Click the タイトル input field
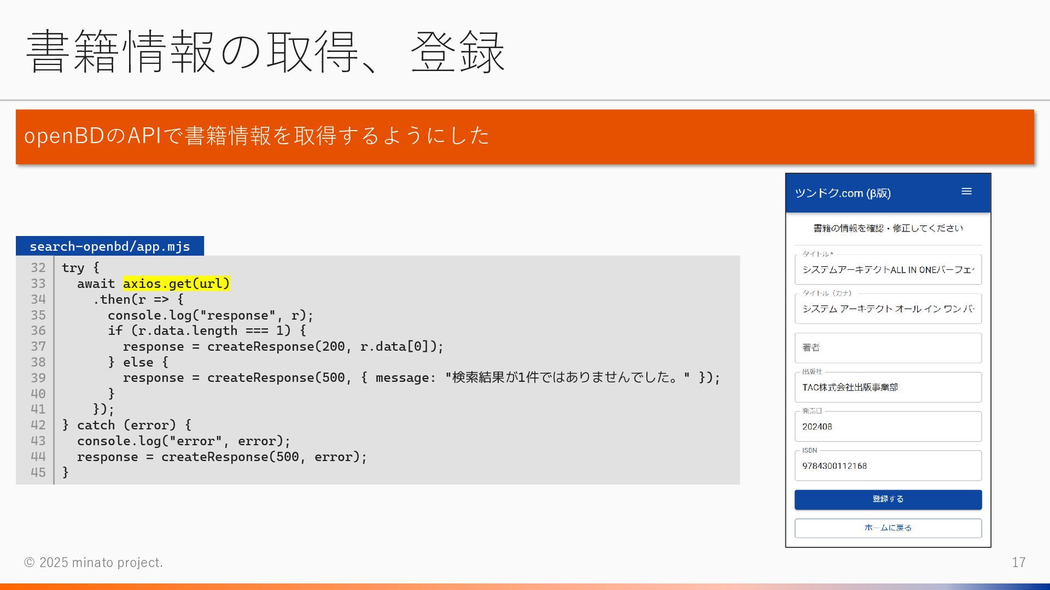Image resolution: width=1050 pixels, height=590 pixels. pyautogui.click(x=888, y=270)
